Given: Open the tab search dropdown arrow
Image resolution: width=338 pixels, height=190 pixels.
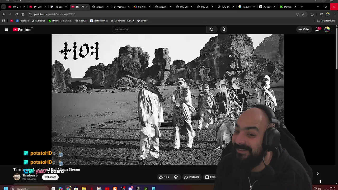Looking at the screenshot, I should 3,7.
